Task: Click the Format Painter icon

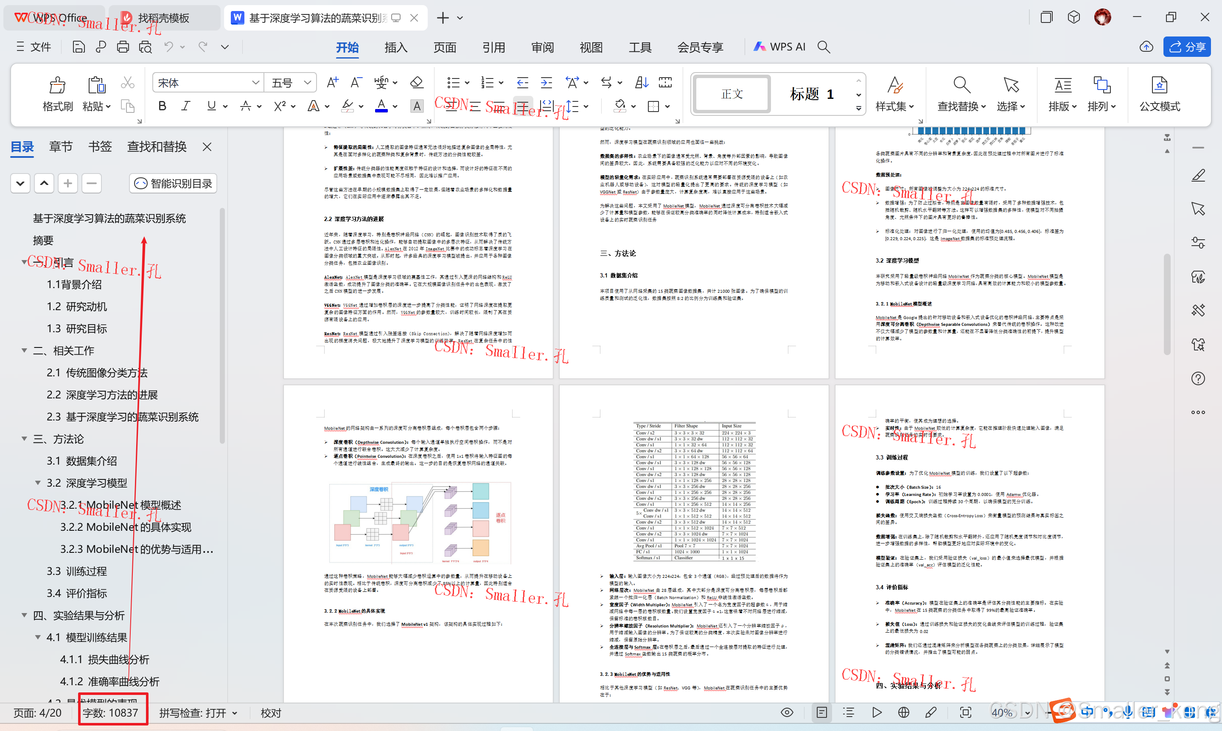Action: click(x=58, y=86)
